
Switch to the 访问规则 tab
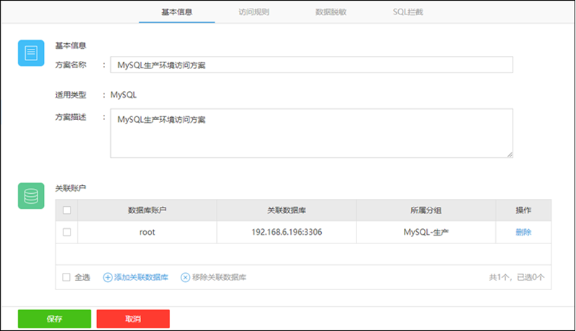pos(253,12)
